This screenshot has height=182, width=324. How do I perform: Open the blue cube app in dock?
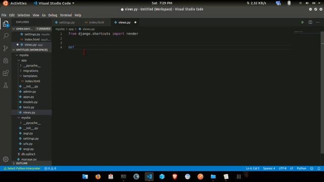coord(162,176)
